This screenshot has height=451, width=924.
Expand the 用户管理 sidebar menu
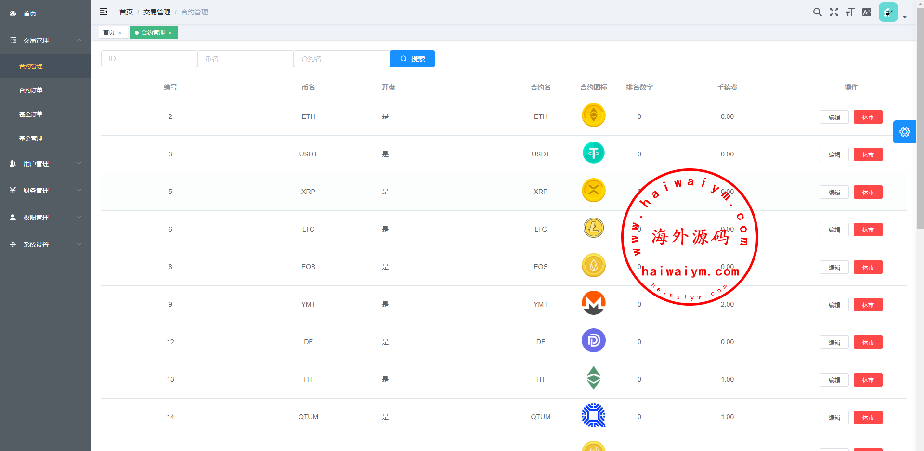coord(46,164)
